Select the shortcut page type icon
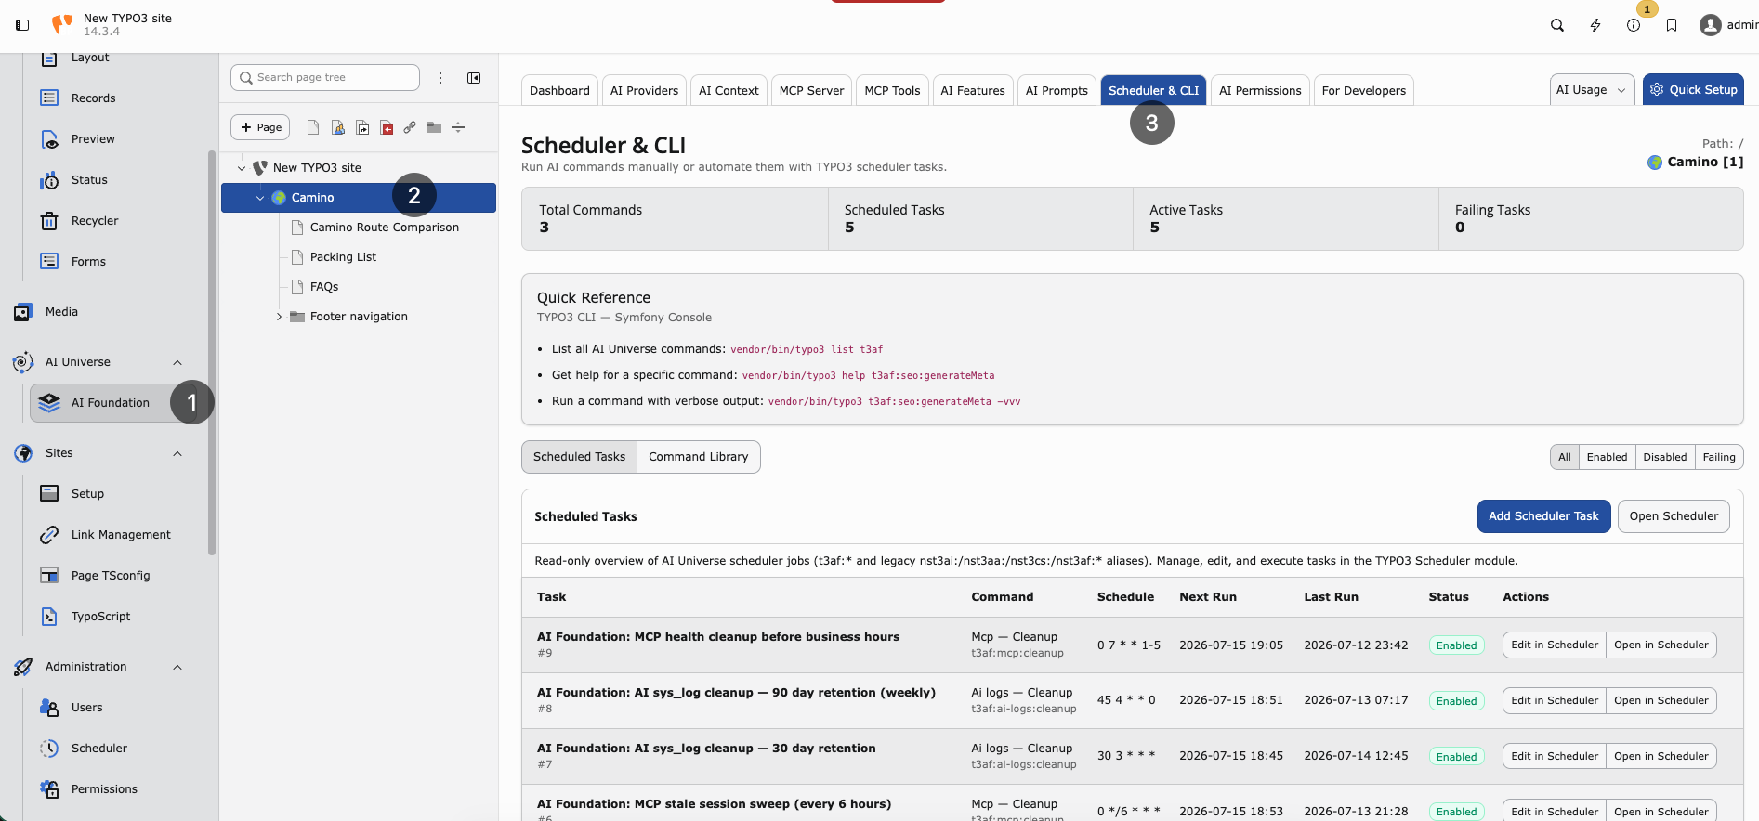The height and width of the screenshot is (821, 1759). click(x=362, y=127)
